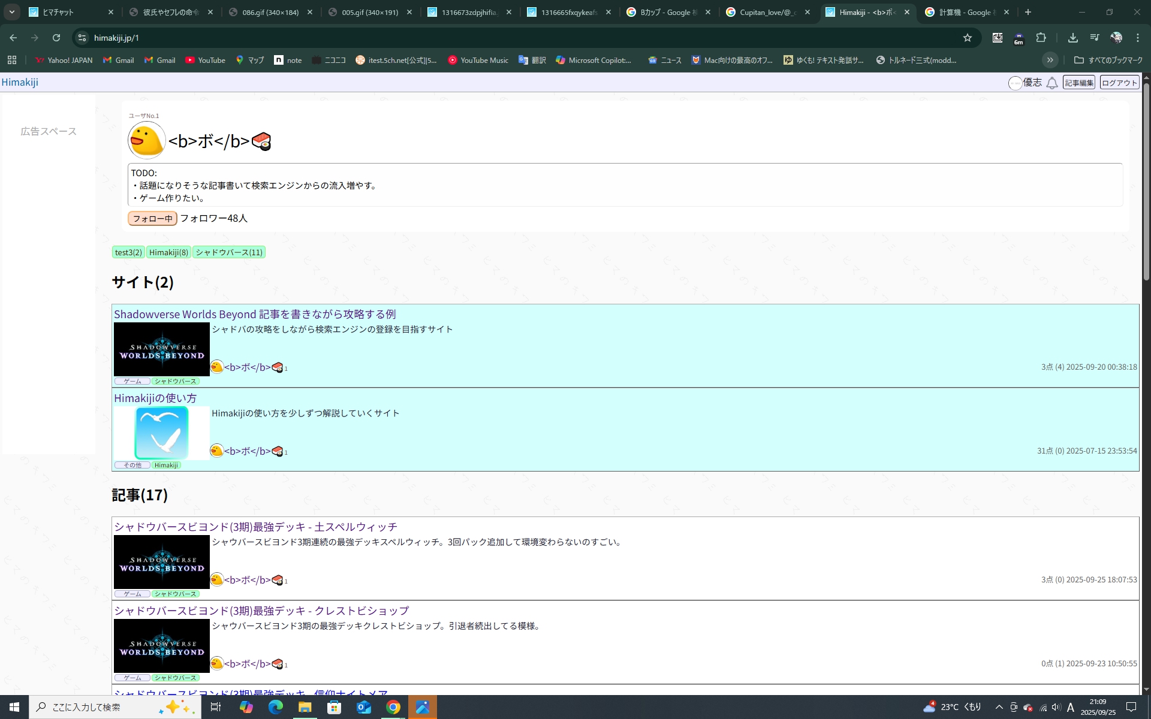The image size is (1151, 719).
Task: Open the YouTube Music bookmark
Action: (478, 60)
